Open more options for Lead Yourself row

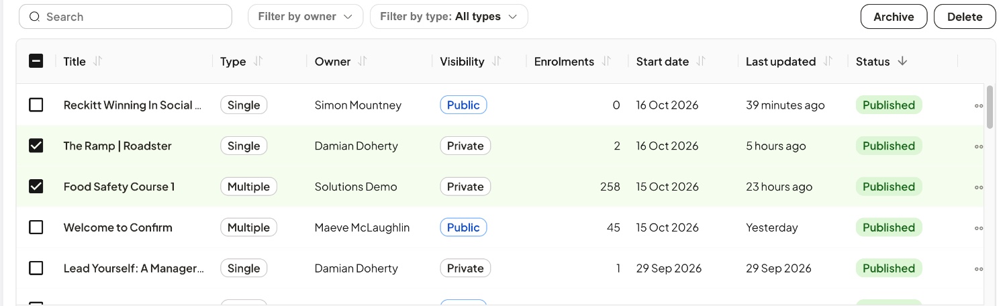(979, 269)
